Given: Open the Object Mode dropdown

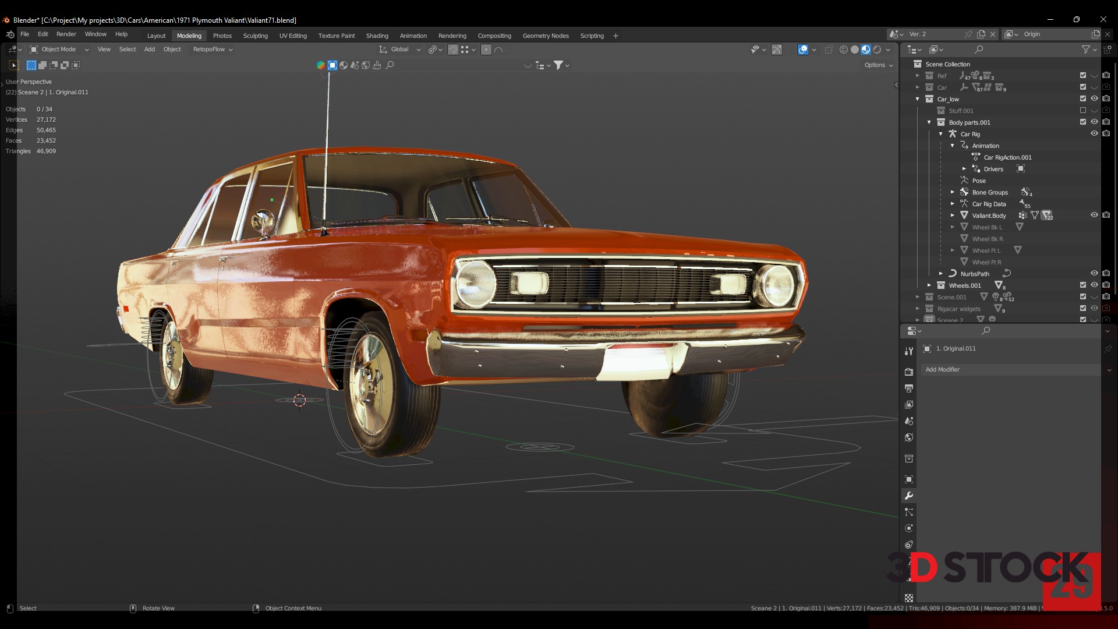Looking at the screenshot, I should point(59,50).
